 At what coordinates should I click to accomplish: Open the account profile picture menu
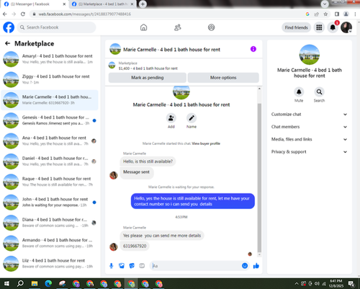[346, 27]
